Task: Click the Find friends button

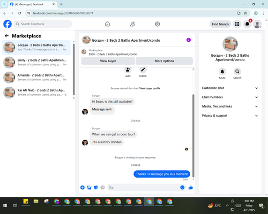Action: tap(220, 24)
